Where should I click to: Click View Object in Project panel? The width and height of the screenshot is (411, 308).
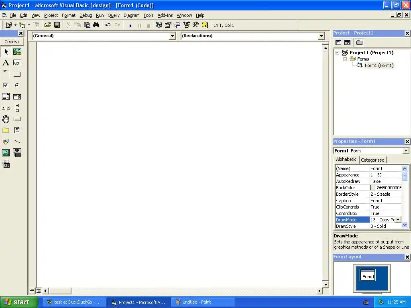tap(347, 43)
